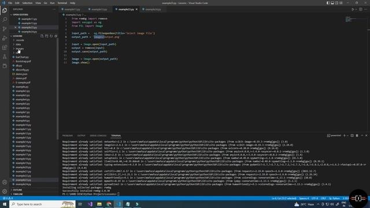Open the run button dropdown arrow
The width and height of the screenshot is (370, 208).
click(x=356, y=9)
